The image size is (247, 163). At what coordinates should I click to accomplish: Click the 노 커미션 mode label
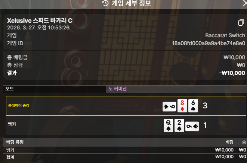pos(117,89)
